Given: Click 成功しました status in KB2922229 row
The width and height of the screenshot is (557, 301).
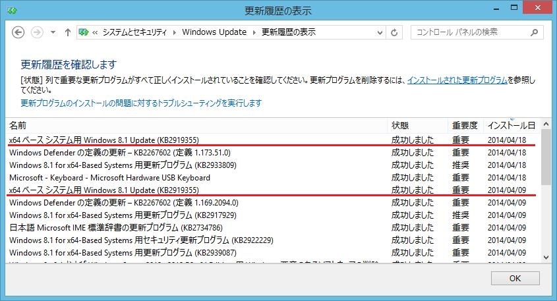Looking at the screenshot, I should click(x=413, y=240).
